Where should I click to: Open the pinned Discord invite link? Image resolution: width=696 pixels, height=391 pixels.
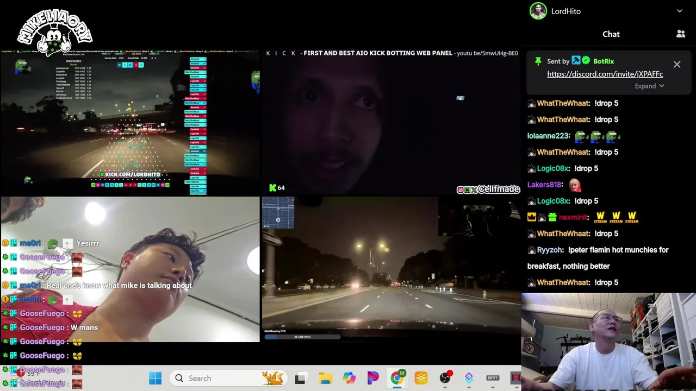click(x=605, y=74)
